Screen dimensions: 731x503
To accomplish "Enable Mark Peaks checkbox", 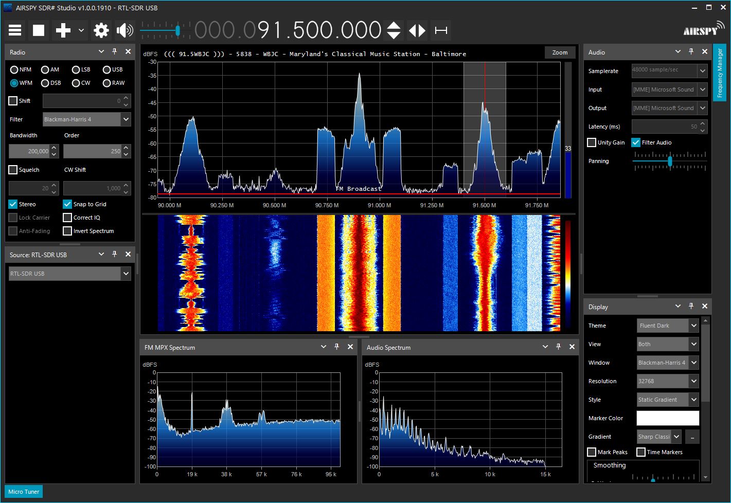I will click(592, 452).
